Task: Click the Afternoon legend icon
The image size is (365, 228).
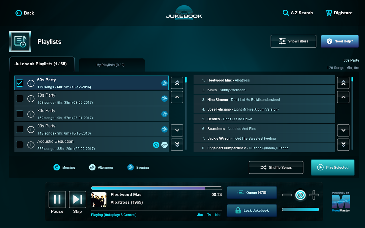Action: [92, 167]
